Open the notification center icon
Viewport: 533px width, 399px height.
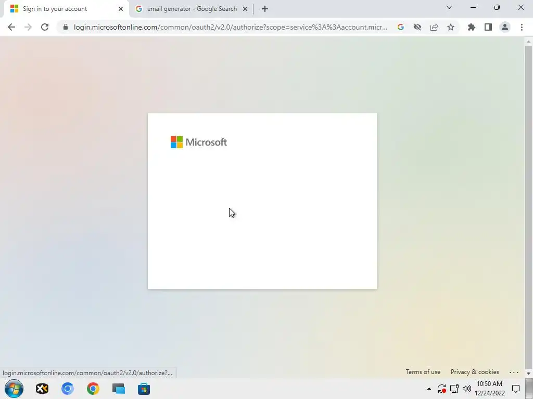click(x=516, y=389)
